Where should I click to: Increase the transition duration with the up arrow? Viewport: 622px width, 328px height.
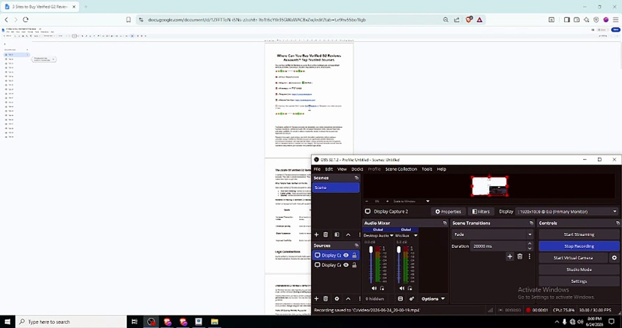point(530,244)
